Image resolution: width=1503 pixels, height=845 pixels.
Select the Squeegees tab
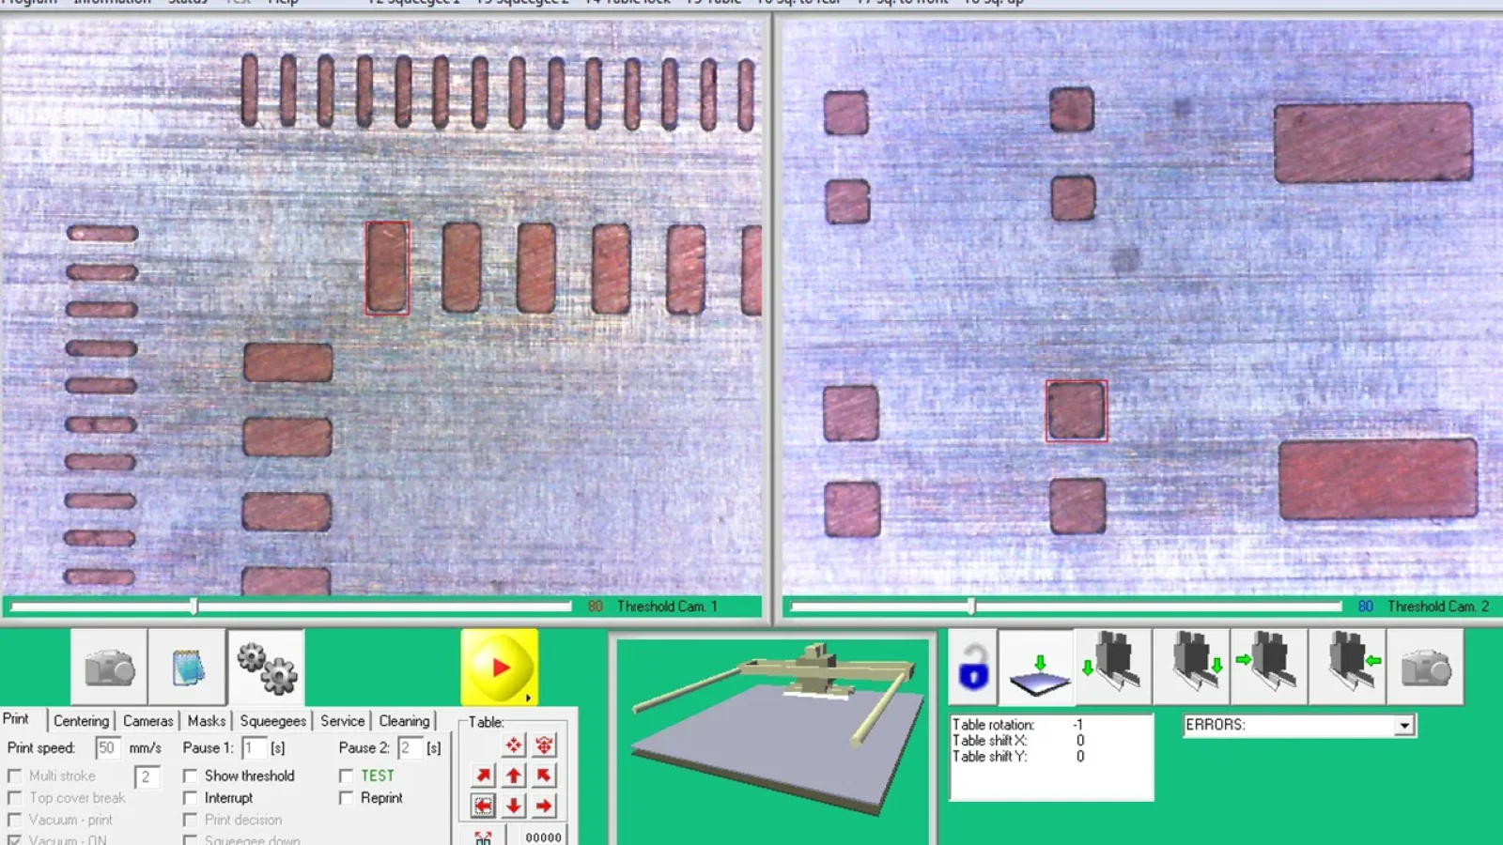pos(272,721)
